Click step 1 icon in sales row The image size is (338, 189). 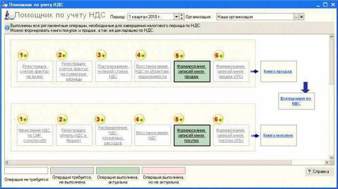pos(23,55)
